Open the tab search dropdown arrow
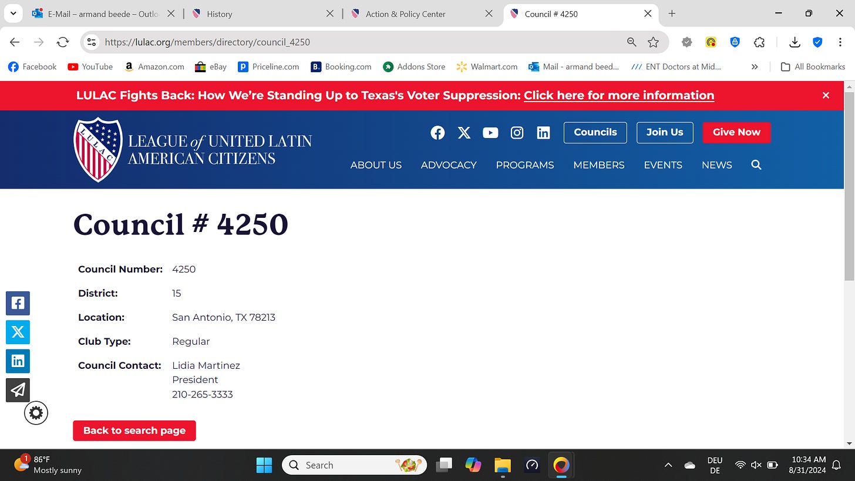Viewport: 855px width, 481px height. pos(13,14)
